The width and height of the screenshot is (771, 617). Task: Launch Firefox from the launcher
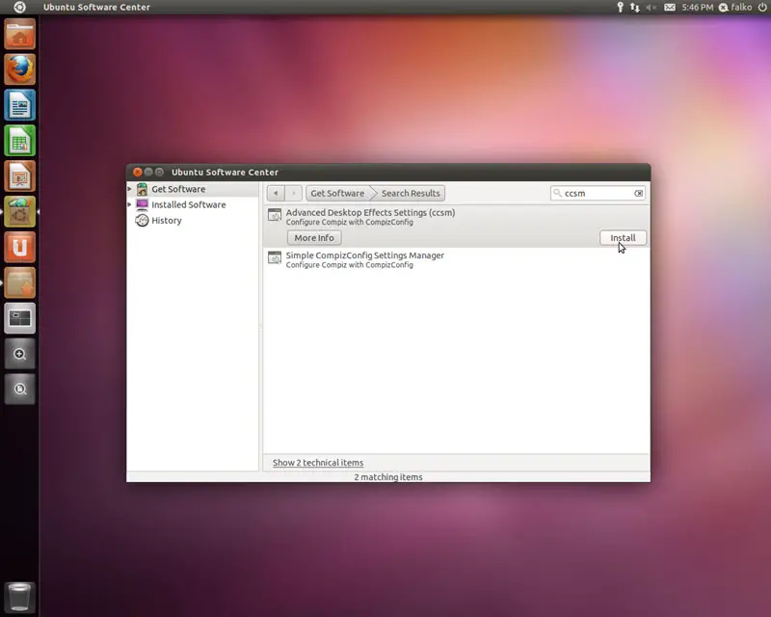point(19,69)
